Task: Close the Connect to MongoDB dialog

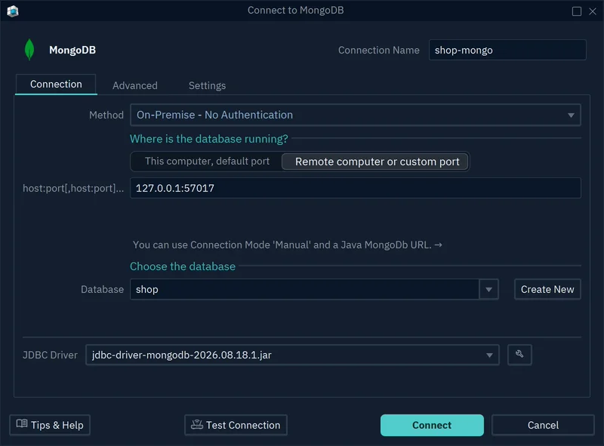Action: tap(593, 11)
